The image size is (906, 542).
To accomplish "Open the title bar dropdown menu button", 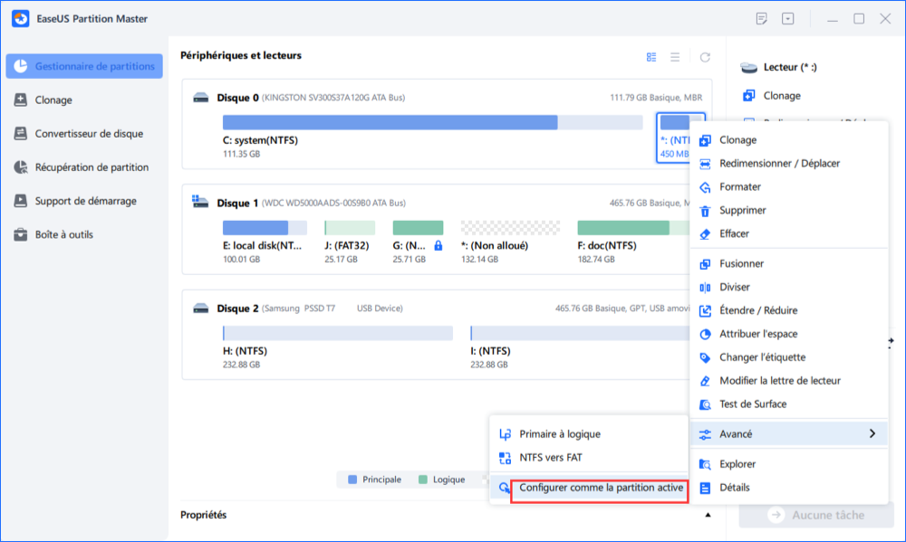I will coord(788,19).
